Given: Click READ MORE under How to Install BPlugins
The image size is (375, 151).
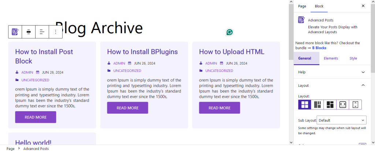Looking at the screenshot, I should coord(127,108).
